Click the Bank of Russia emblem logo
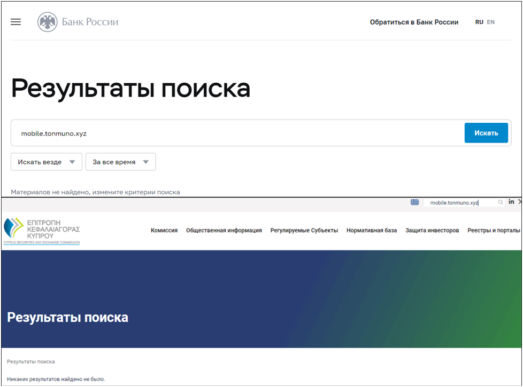The width and height of the screenshot is (523, 387). pyautogui.click(x=47, y=22)
